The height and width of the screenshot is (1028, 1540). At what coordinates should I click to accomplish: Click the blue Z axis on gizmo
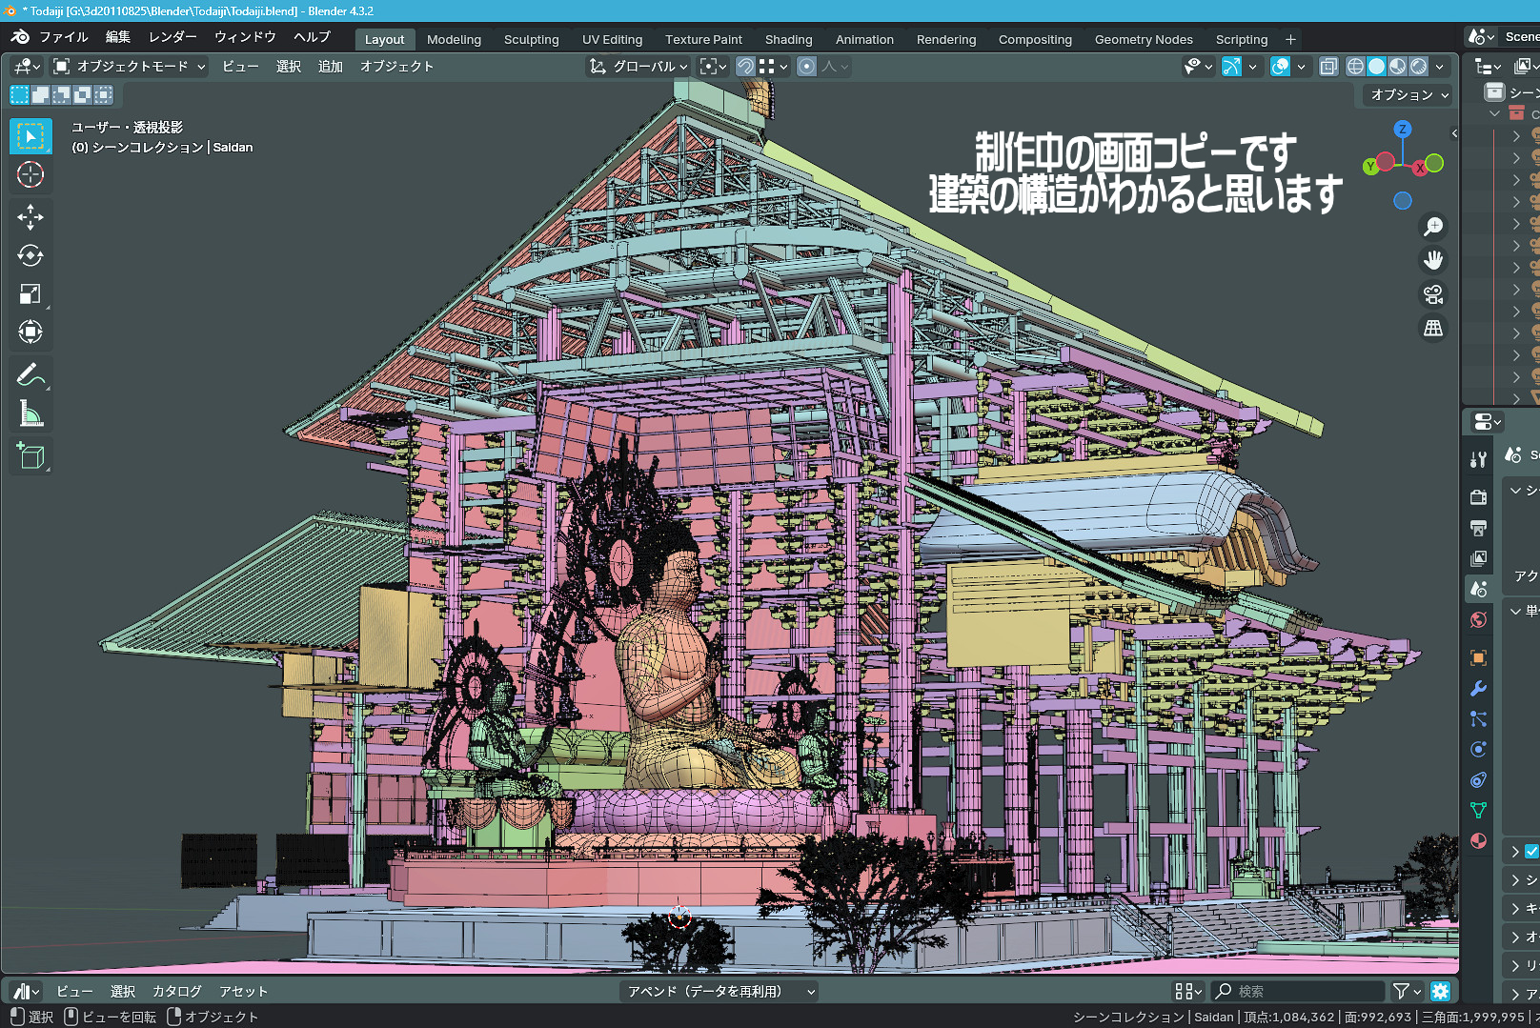click(1402, 130)
